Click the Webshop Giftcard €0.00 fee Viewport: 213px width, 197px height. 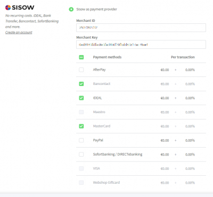(x=165, y=183)
